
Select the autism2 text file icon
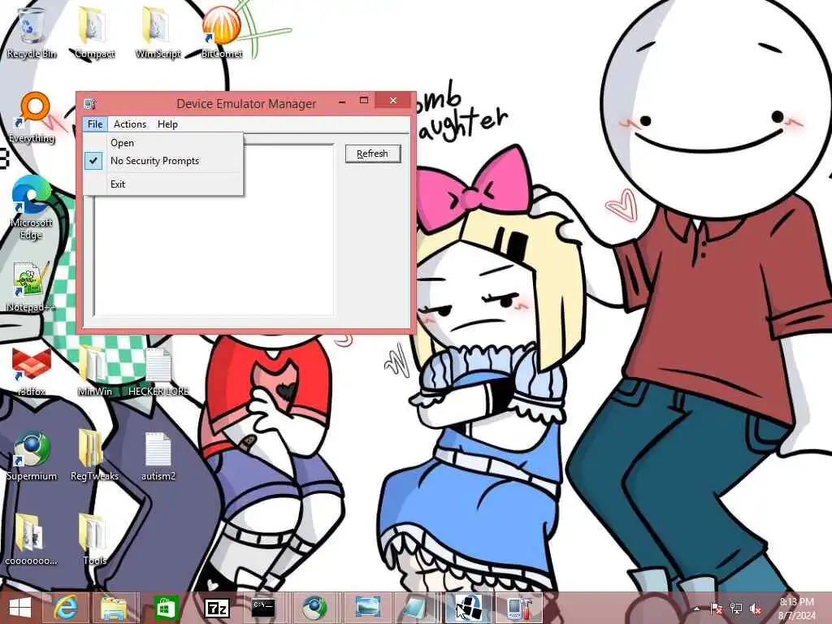(x=158, y=457)
